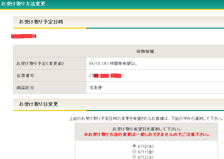Click the 04/10 (木) 時間帯希望なし value
The image size is (224, 159).
click(x=113, y=64)
